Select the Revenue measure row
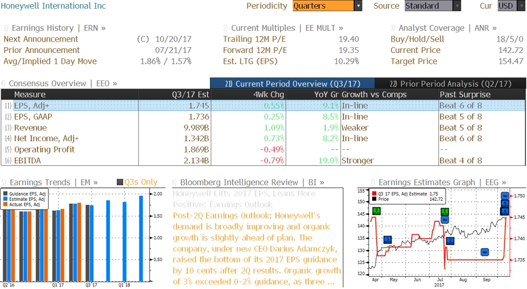 [x=263, y=128]
